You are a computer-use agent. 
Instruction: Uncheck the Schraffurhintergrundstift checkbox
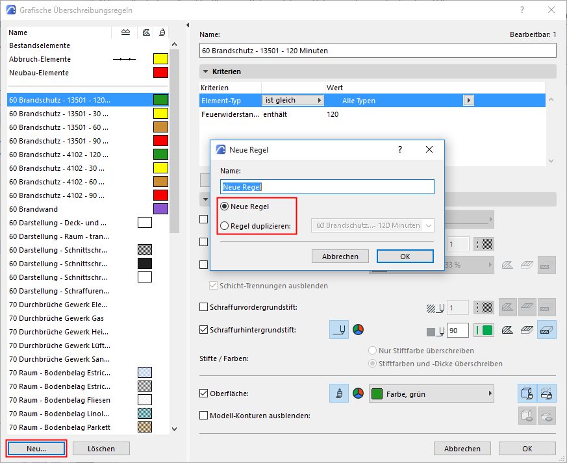[203, 330]
